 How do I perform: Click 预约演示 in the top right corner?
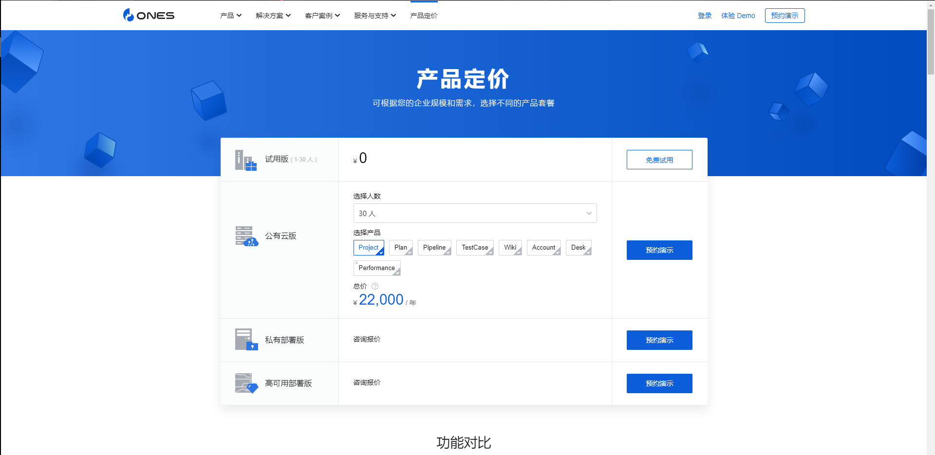pyautogui.click(x=785, y=15)
